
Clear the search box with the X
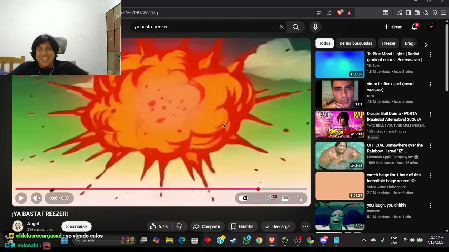281,27
